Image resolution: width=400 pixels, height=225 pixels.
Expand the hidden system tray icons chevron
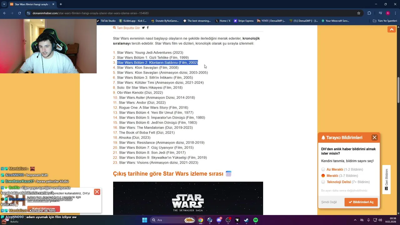click(x=355, y=220)
